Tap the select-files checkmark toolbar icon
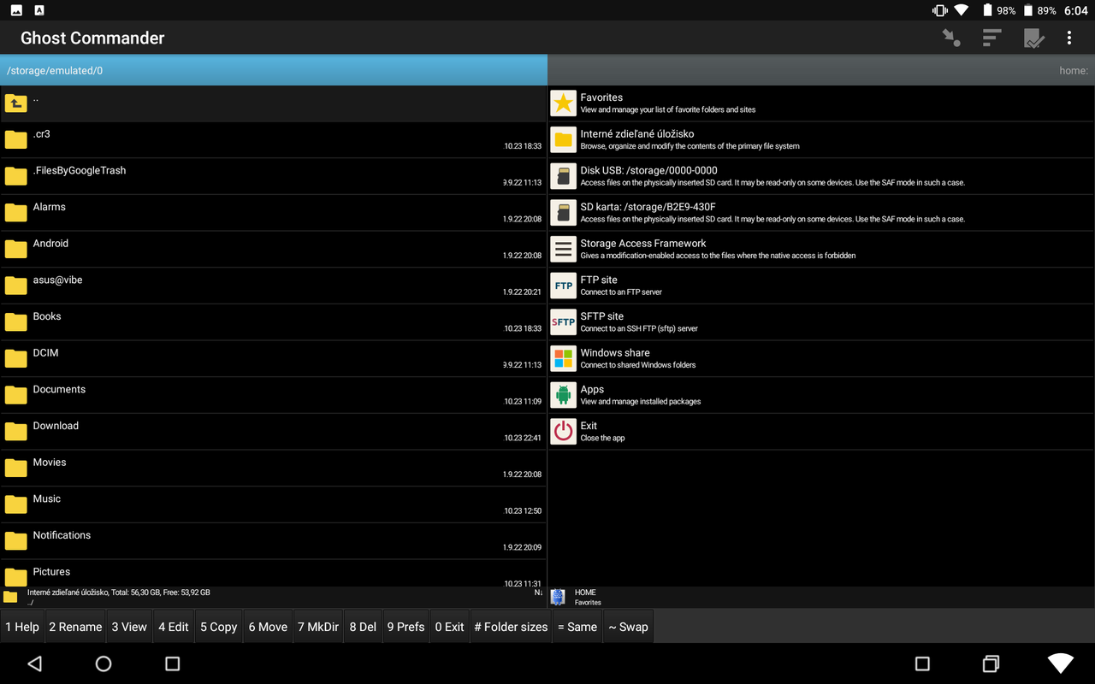 point(1034,38)
